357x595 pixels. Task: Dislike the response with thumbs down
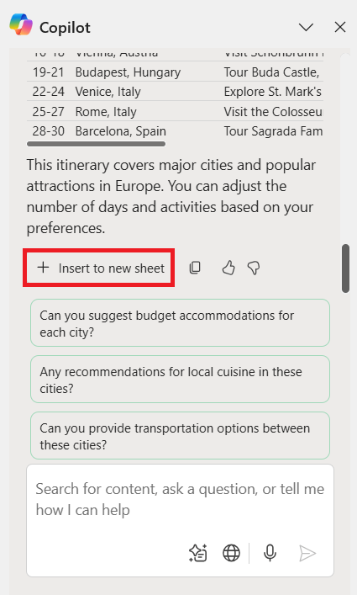tap(254, 268)
